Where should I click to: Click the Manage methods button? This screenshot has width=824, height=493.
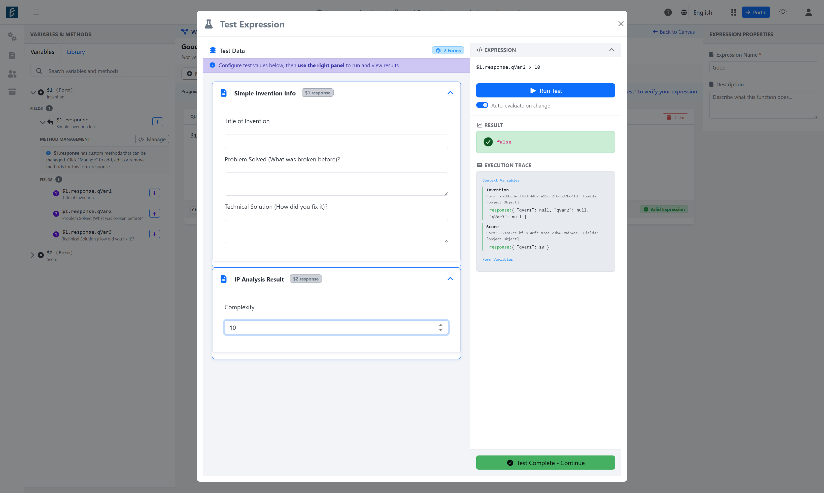coord(152,139)
